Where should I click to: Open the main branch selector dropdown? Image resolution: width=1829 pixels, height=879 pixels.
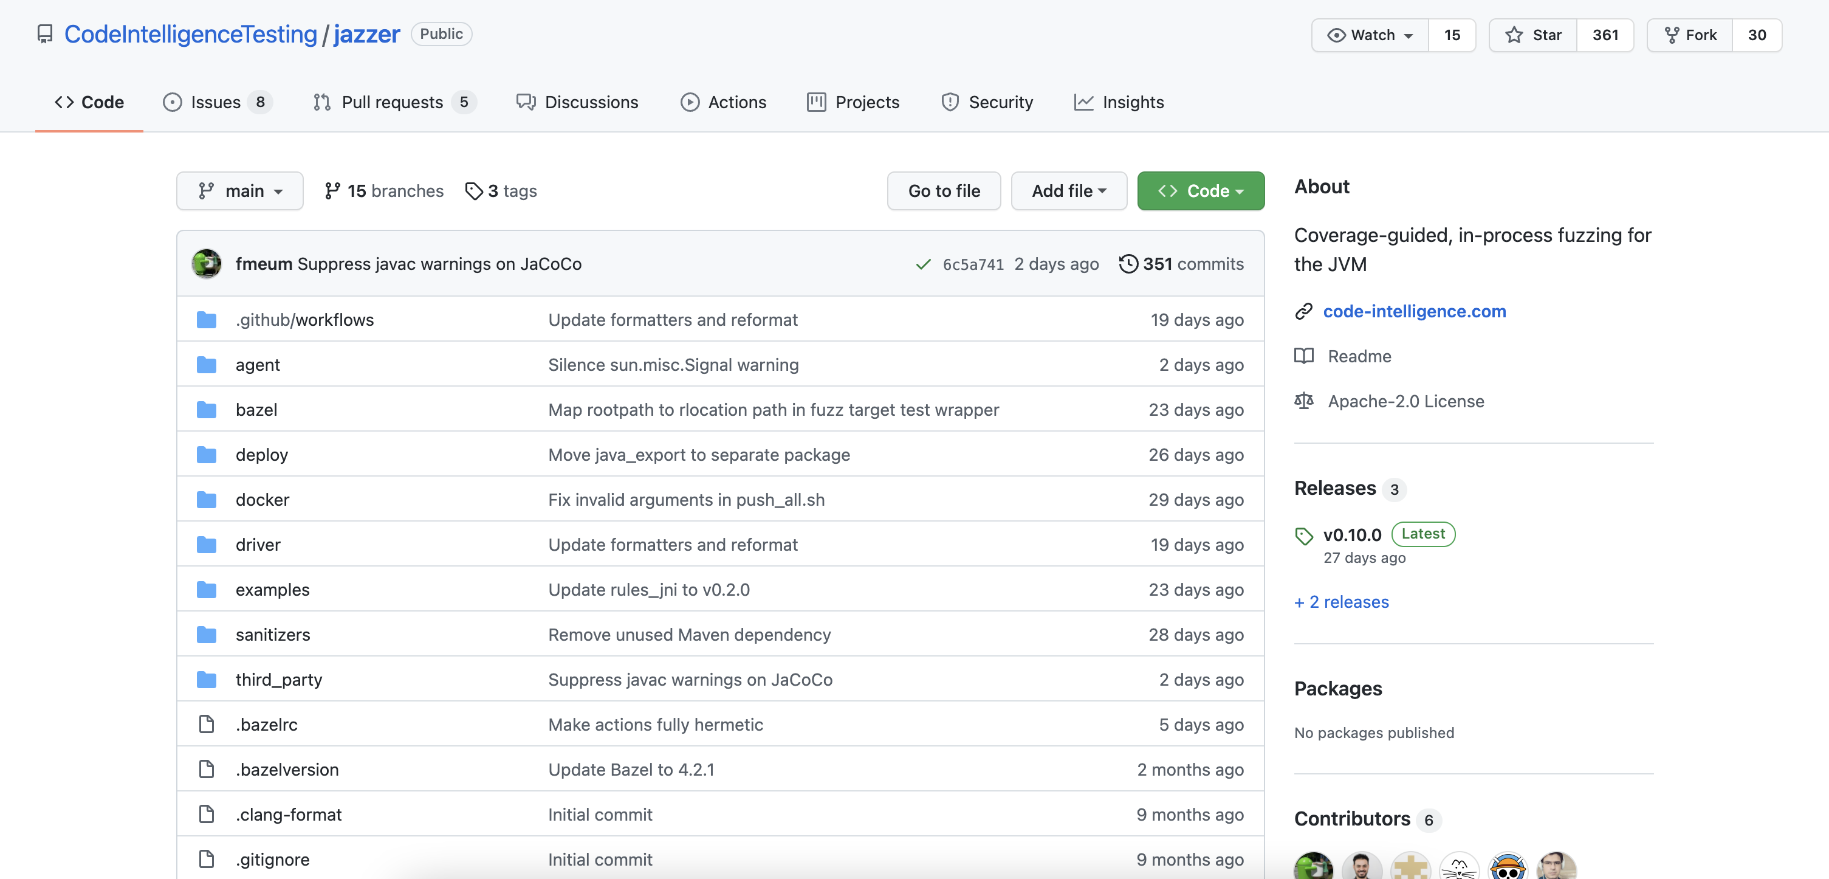(240, 191)
